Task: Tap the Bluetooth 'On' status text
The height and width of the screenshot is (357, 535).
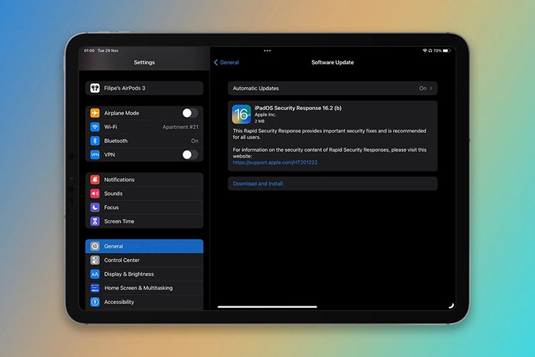Action: 195,141
